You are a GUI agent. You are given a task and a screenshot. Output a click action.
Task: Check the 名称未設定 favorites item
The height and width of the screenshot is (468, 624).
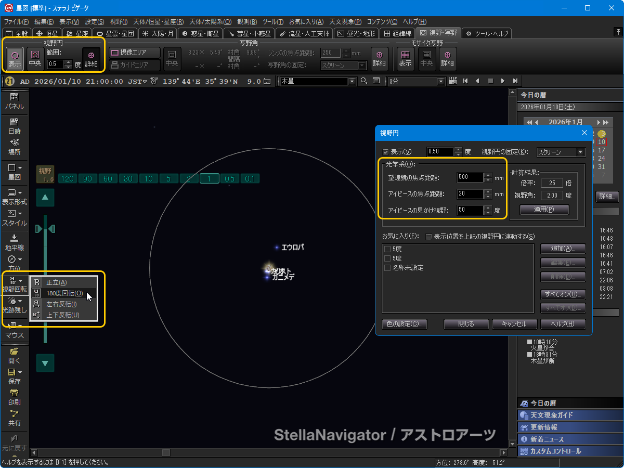tap(387, 268)
